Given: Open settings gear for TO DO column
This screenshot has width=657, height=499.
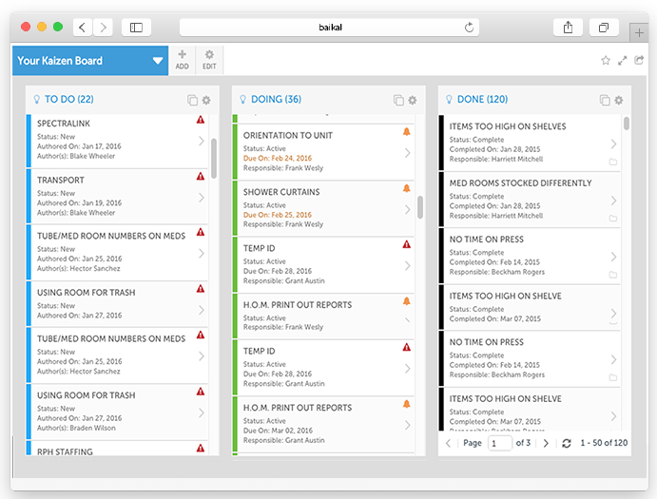Looking at the screenshot, I should (x=206, y=100).
